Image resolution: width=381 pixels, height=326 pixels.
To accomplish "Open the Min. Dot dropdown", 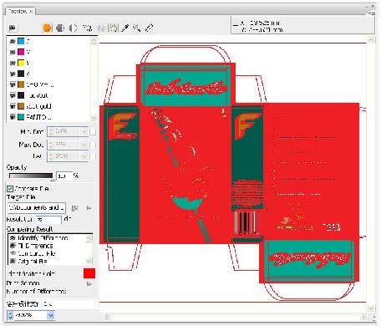I will [84, 131].
